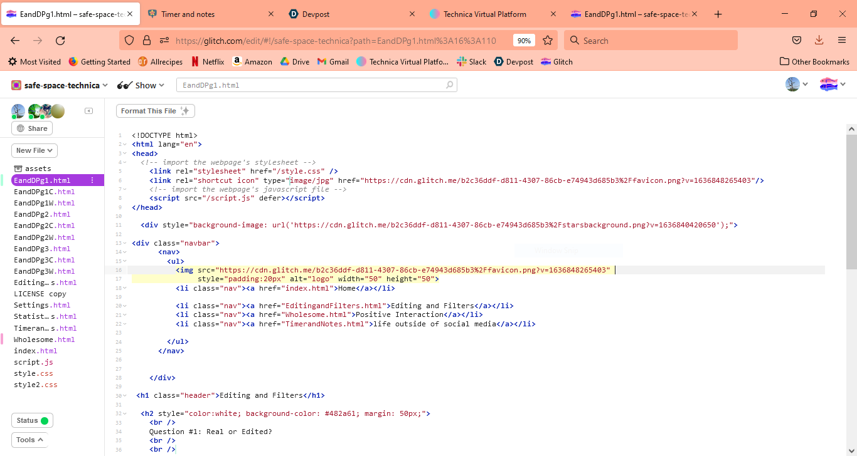This screenshot has width=857, height=456.
Task: Expand the Tools panel
Action: tap(29, 440)
